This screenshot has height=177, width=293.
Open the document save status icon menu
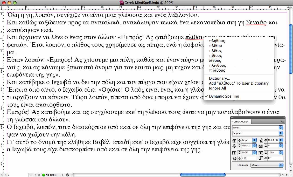(68, 175)
